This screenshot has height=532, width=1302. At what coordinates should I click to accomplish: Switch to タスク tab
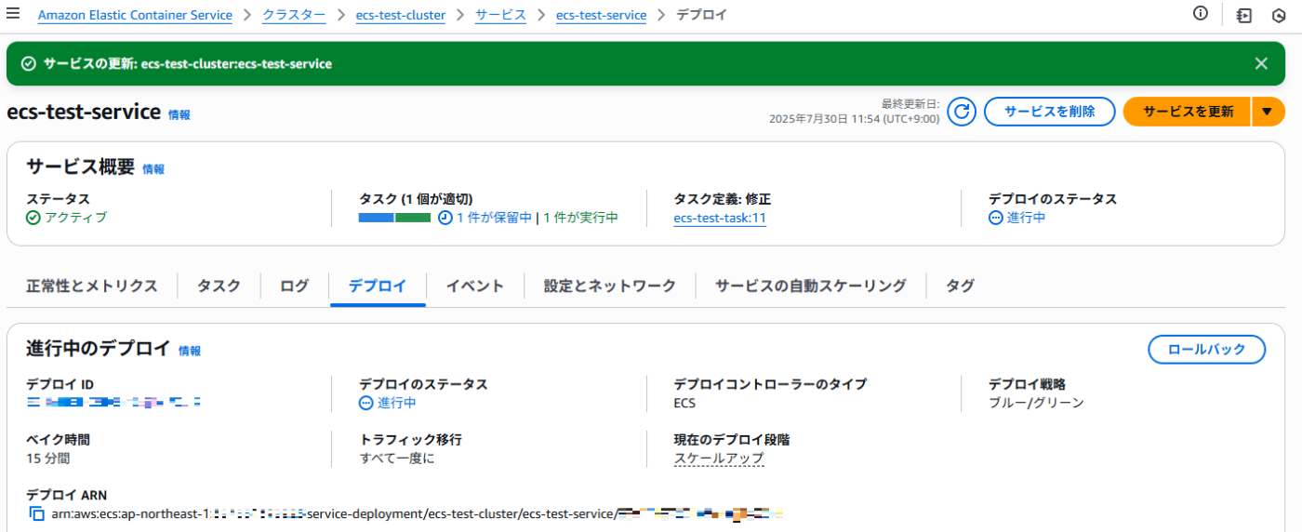click(x=219, y=286)
